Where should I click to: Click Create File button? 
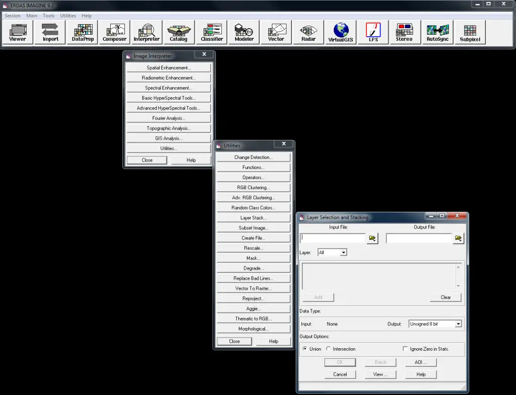(253, 238)
